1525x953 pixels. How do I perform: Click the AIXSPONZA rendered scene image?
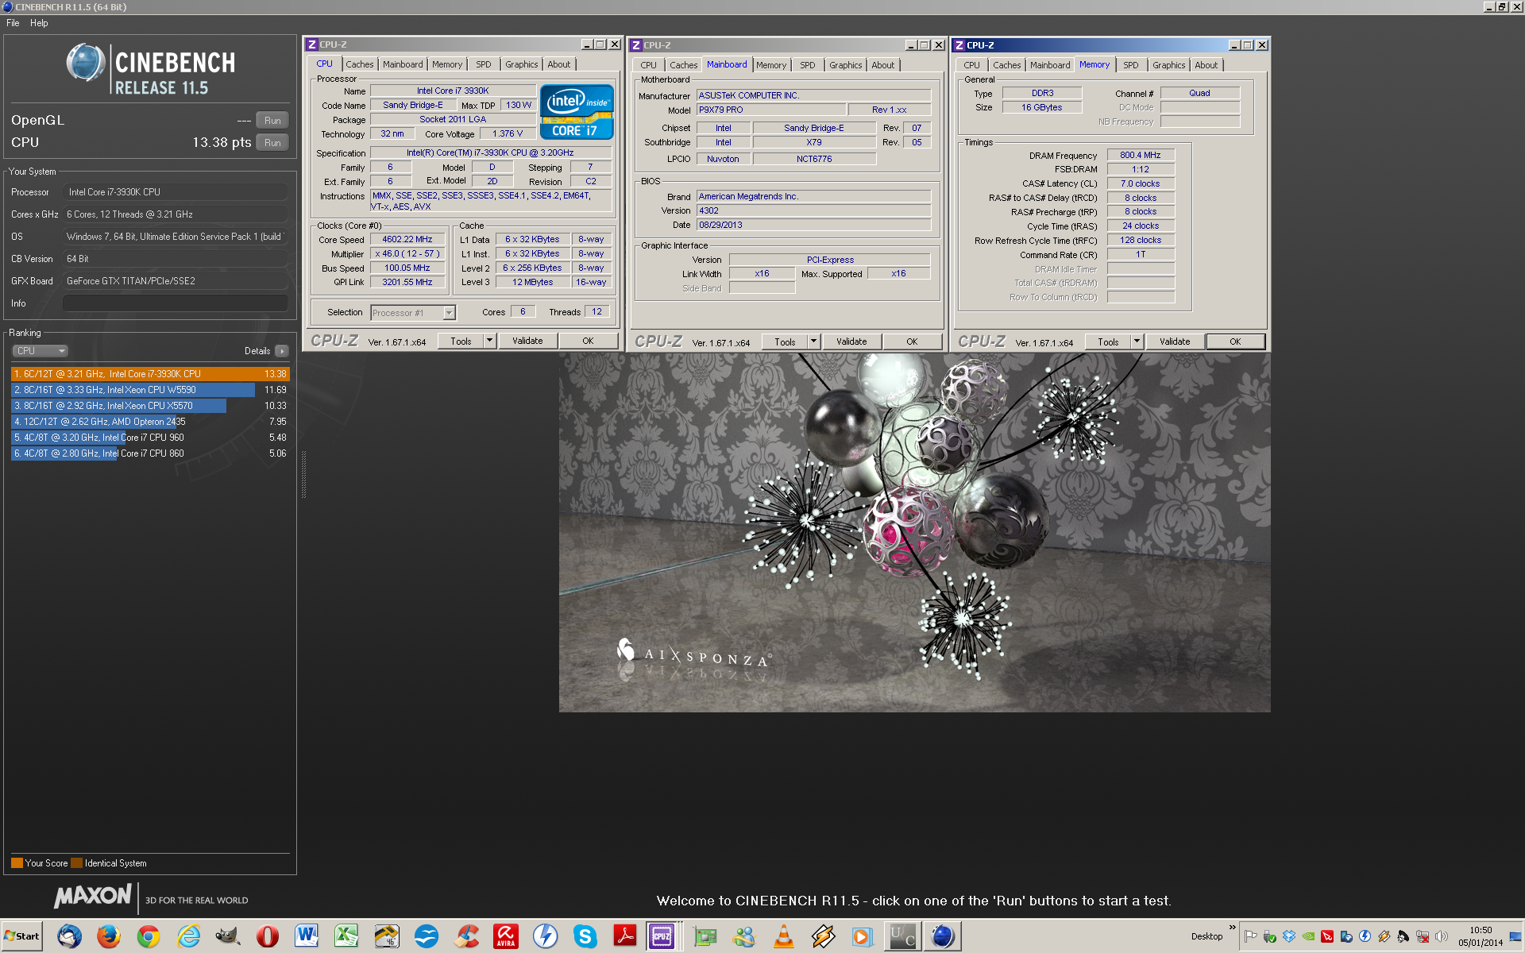coord(914,533)
